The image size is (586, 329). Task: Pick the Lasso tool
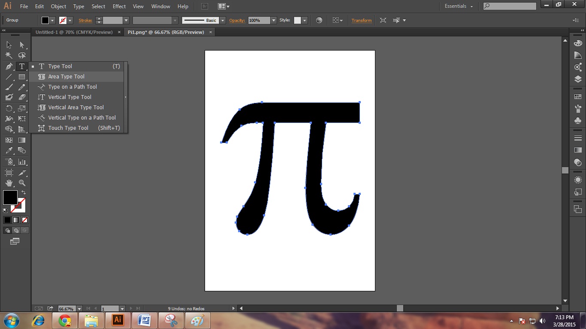pos(22,55)
